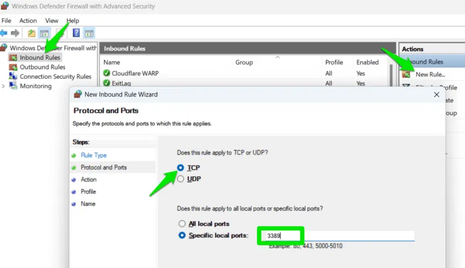
Task: Toggle the Show/Hide Console Tree toolbar icon
Action: coord(45,34)
